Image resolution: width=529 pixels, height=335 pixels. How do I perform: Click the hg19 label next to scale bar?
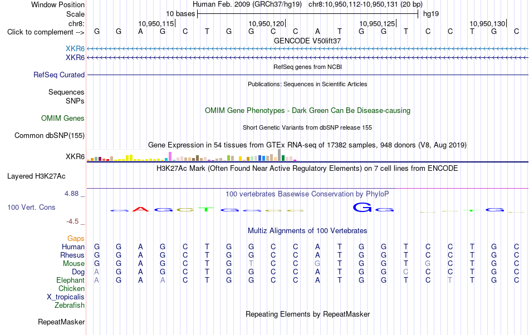pos(431,14)
